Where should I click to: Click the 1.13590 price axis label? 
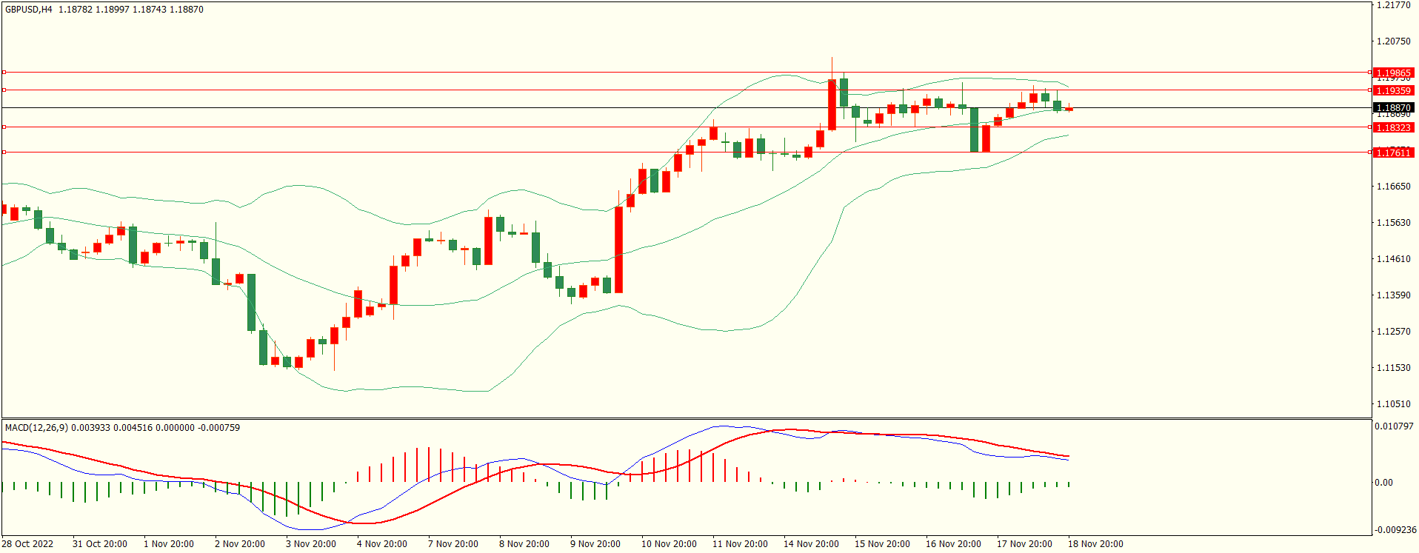pos(1393,295)
